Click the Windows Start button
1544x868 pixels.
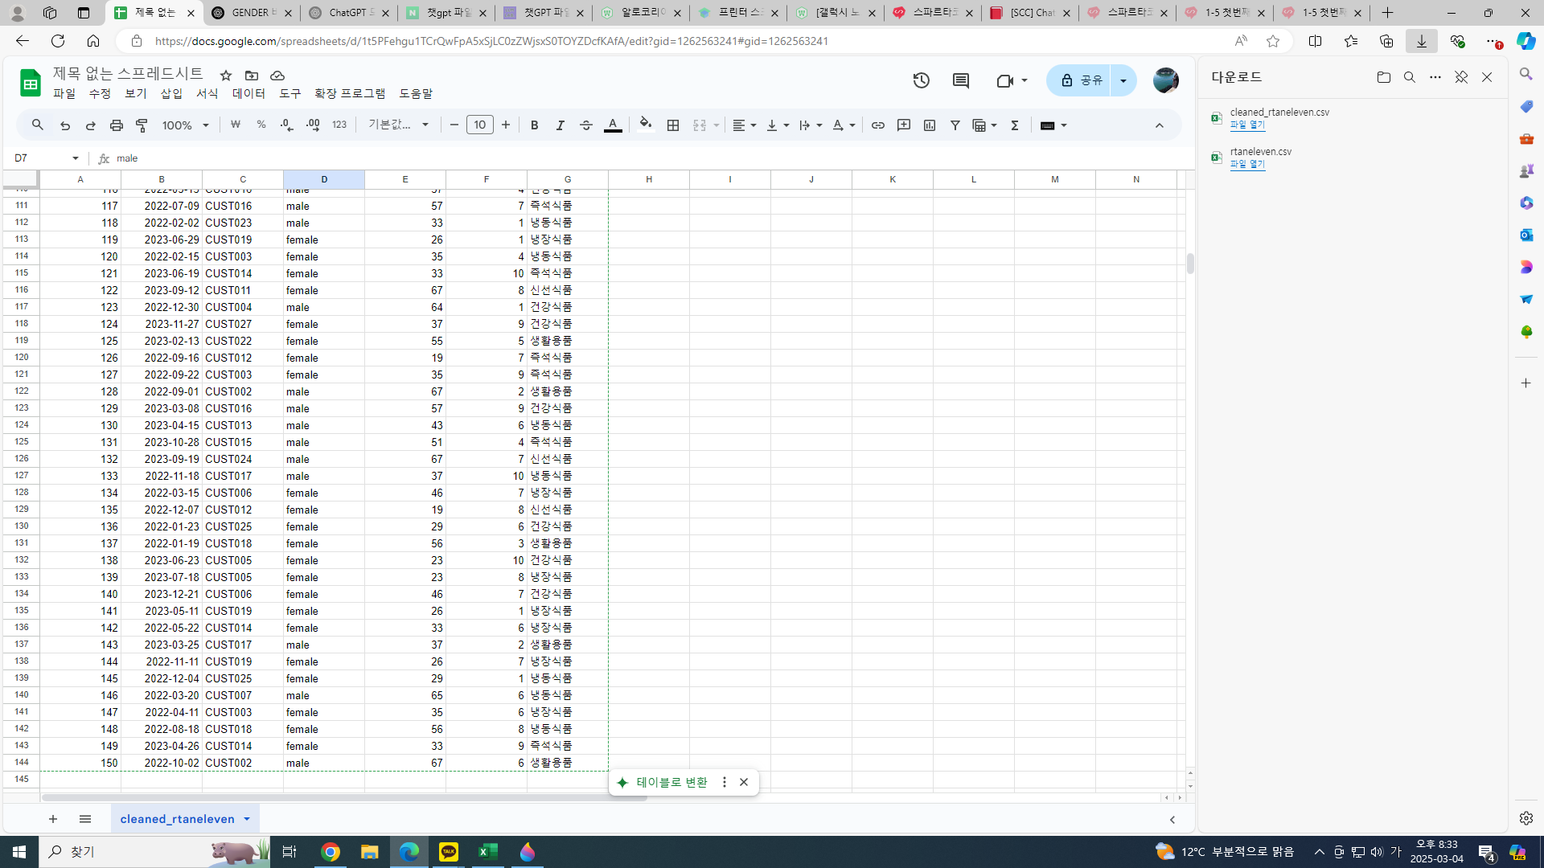pyautogui.click(x=19, y=852)
